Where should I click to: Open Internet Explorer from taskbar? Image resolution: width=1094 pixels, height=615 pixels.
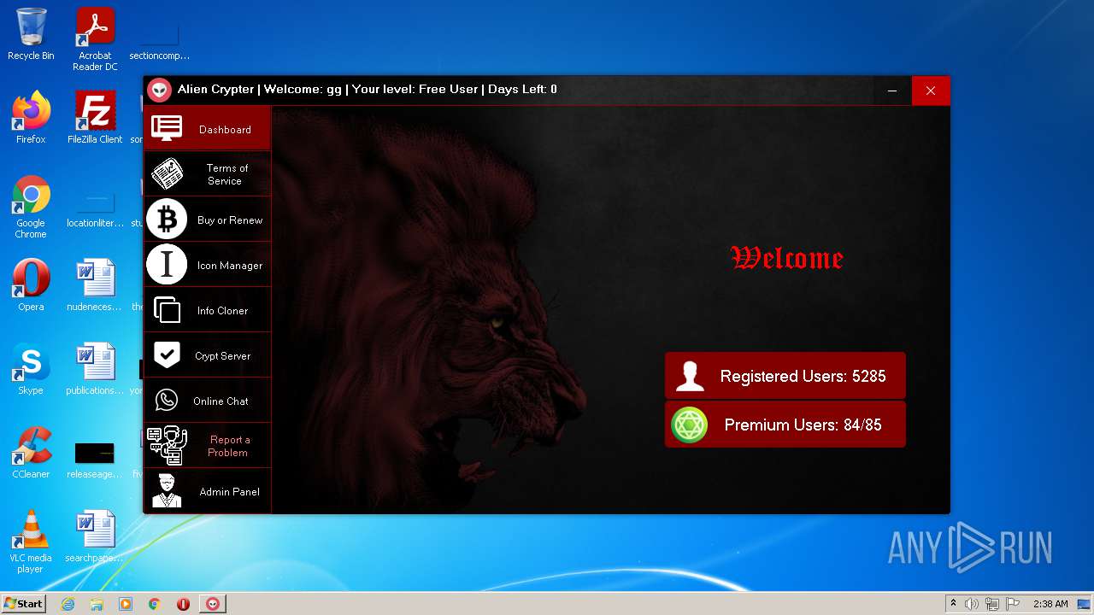pos(68,604)
